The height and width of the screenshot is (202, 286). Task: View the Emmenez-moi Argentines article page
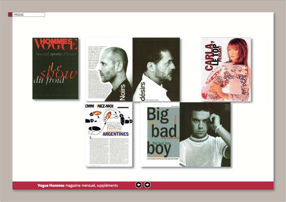click(x=109, y=134)
